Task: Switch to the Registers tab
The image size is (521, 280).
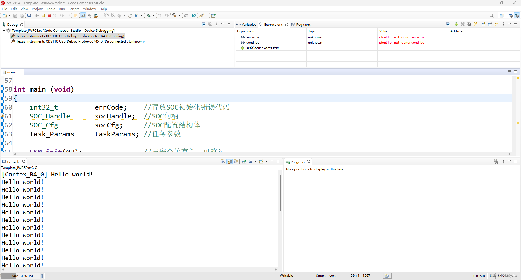Action: tap(301, 24)
